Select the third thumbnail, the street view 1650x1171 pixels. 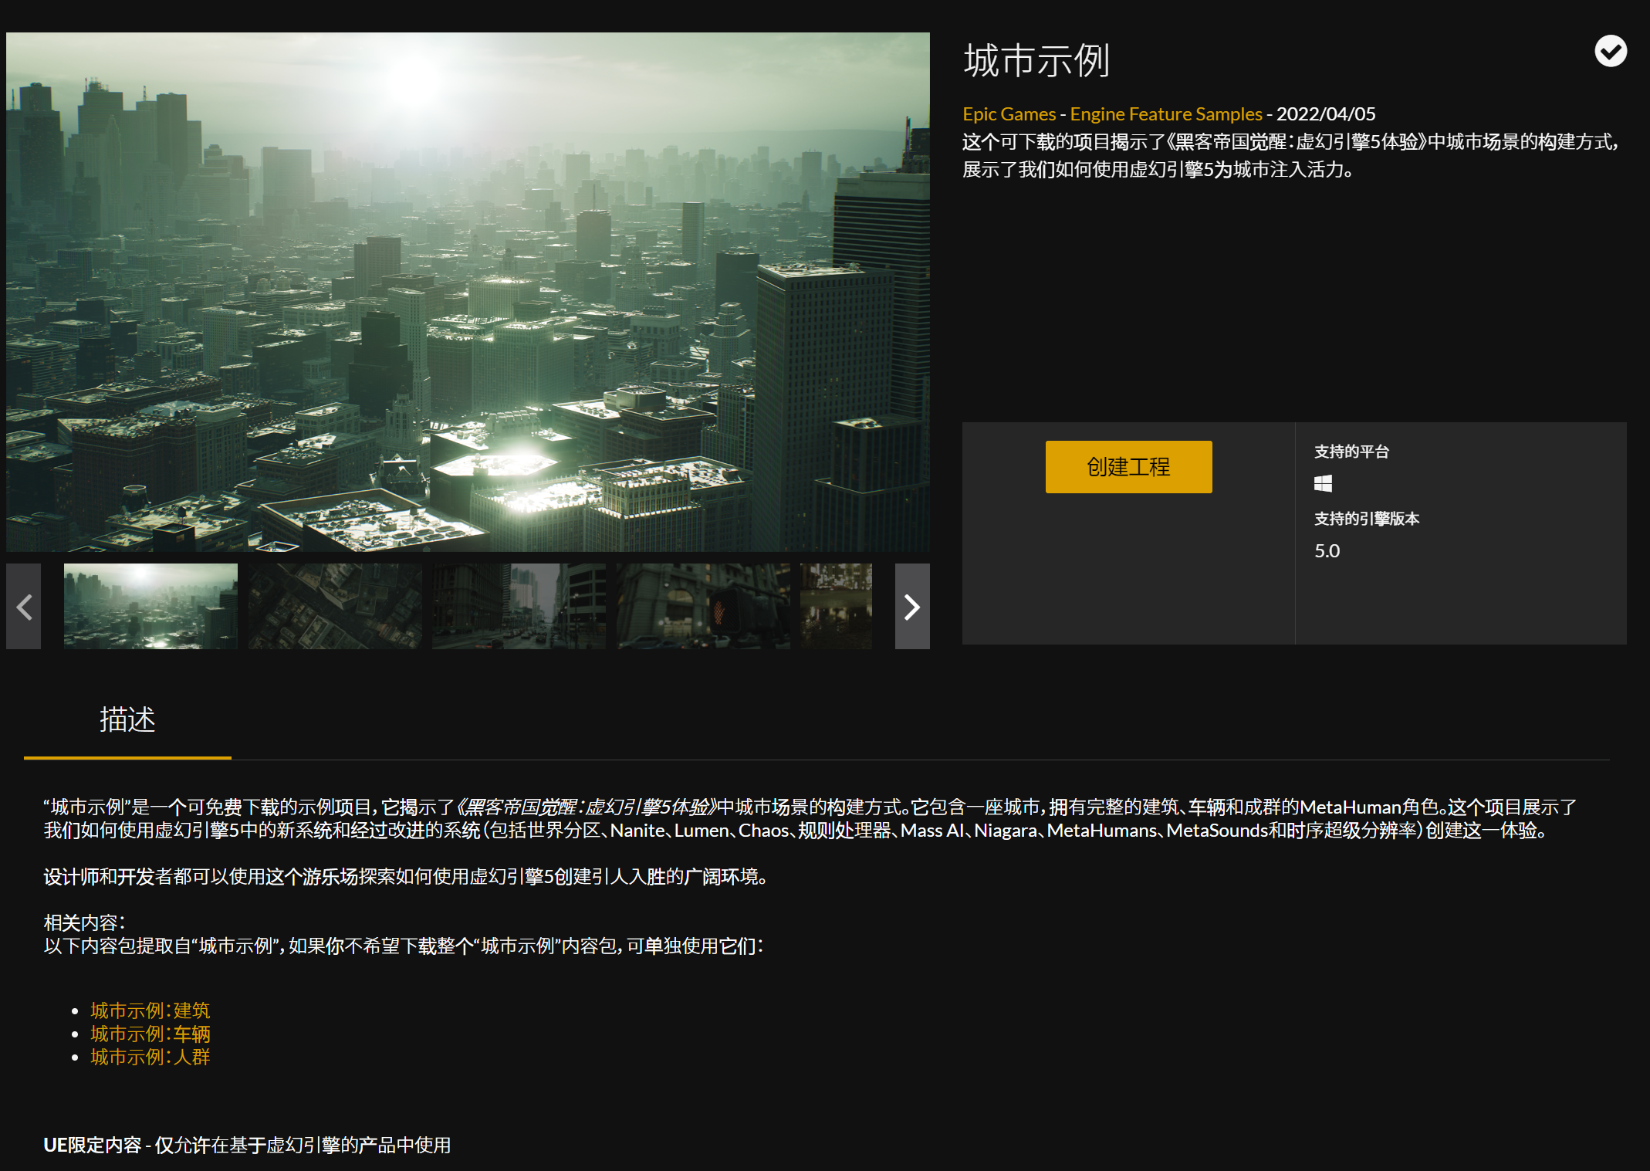point(519,606)
